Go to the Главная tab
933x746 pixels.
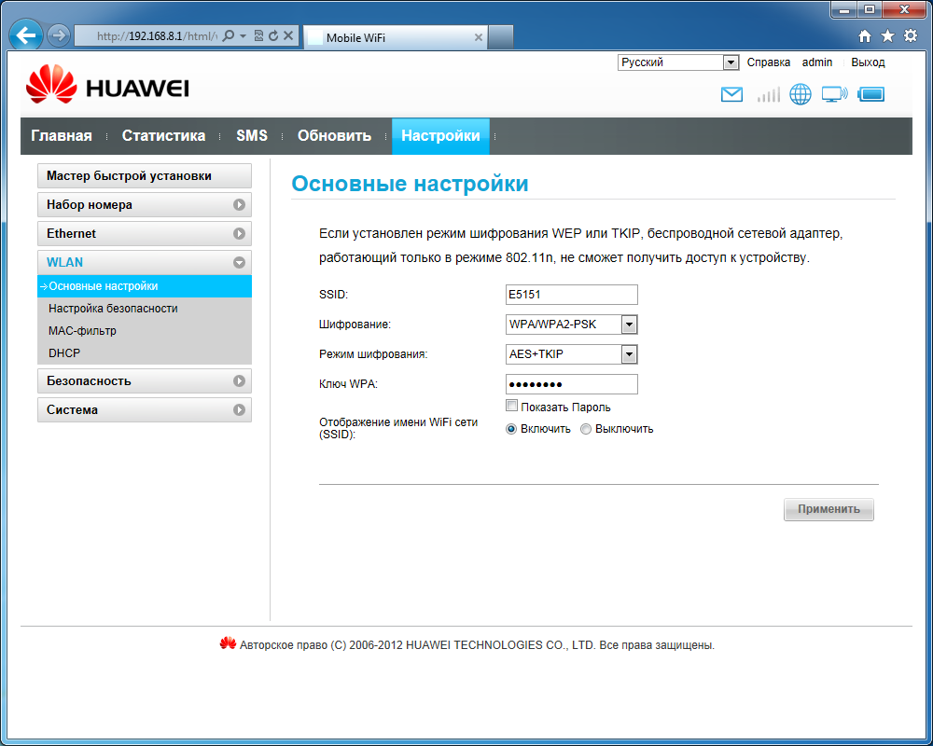coord(62,135)
